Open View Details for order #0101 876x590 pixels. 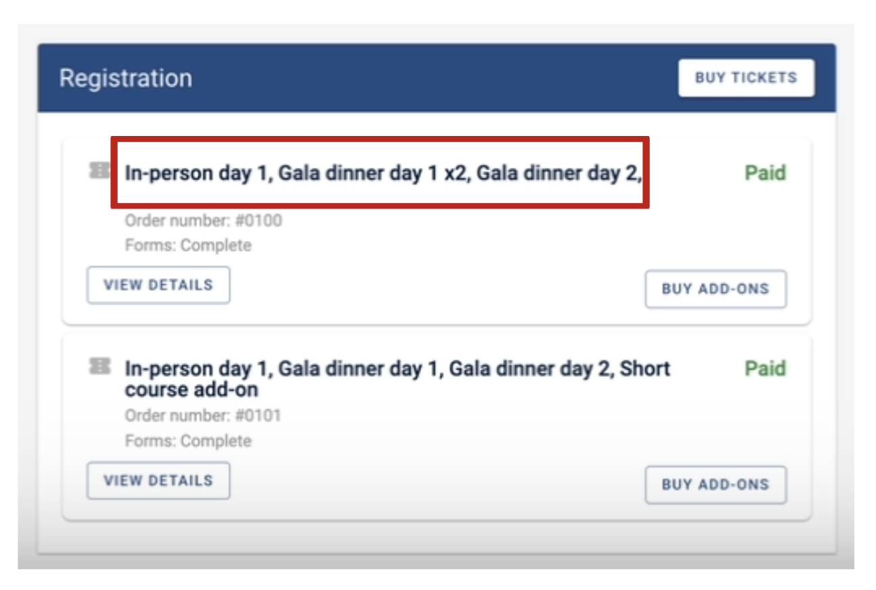point(158,480)
